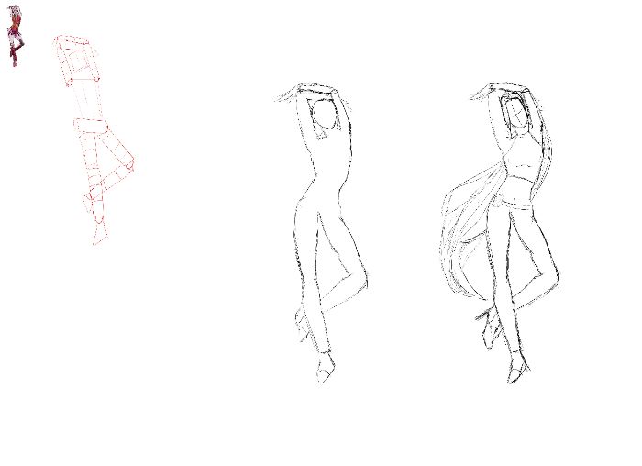The height and width of the screenshot is (466, 642).
Task: Click the detailed figure with flowing skirt
Action: (501, 233)
